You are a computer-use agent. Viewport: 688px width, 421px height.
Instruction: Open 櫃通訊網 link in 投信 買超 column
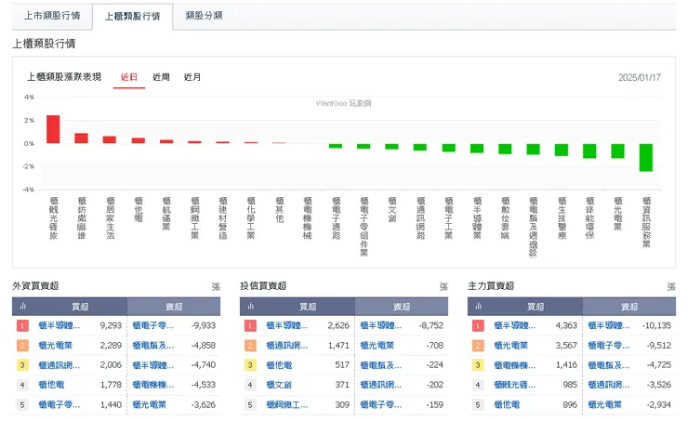[286, 345]
